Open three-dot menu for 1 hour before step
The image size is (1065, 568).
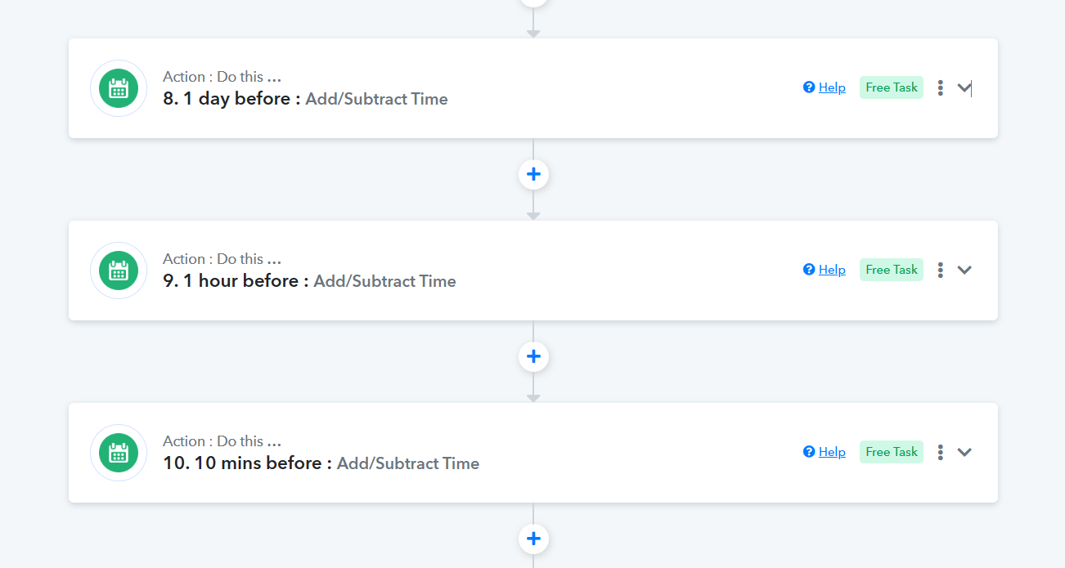click(941, 270)
